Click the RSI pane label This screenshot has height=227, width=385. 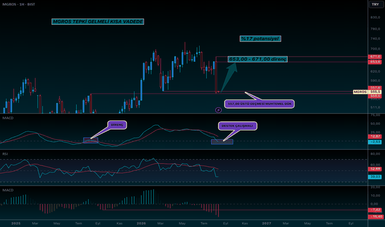tap(5, 154)
